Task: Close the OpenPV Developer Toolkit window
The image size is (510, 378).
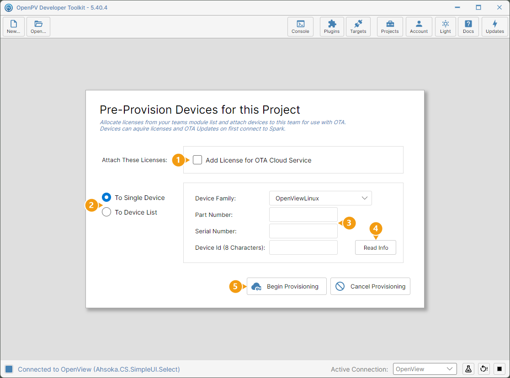Action: coord(499,7)
